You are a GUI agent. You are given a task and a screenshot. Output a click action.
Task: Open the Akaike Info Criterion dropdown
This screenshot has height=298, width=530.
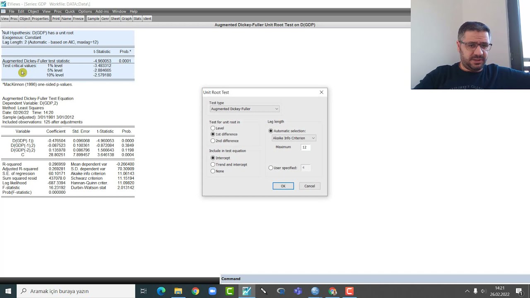(294, 138)
